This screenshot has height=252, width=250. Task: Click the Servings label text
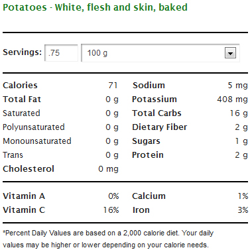coord(22,52)
